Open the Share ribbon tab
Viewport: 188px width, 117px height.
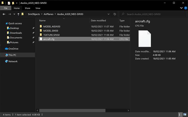coord(28,8)
